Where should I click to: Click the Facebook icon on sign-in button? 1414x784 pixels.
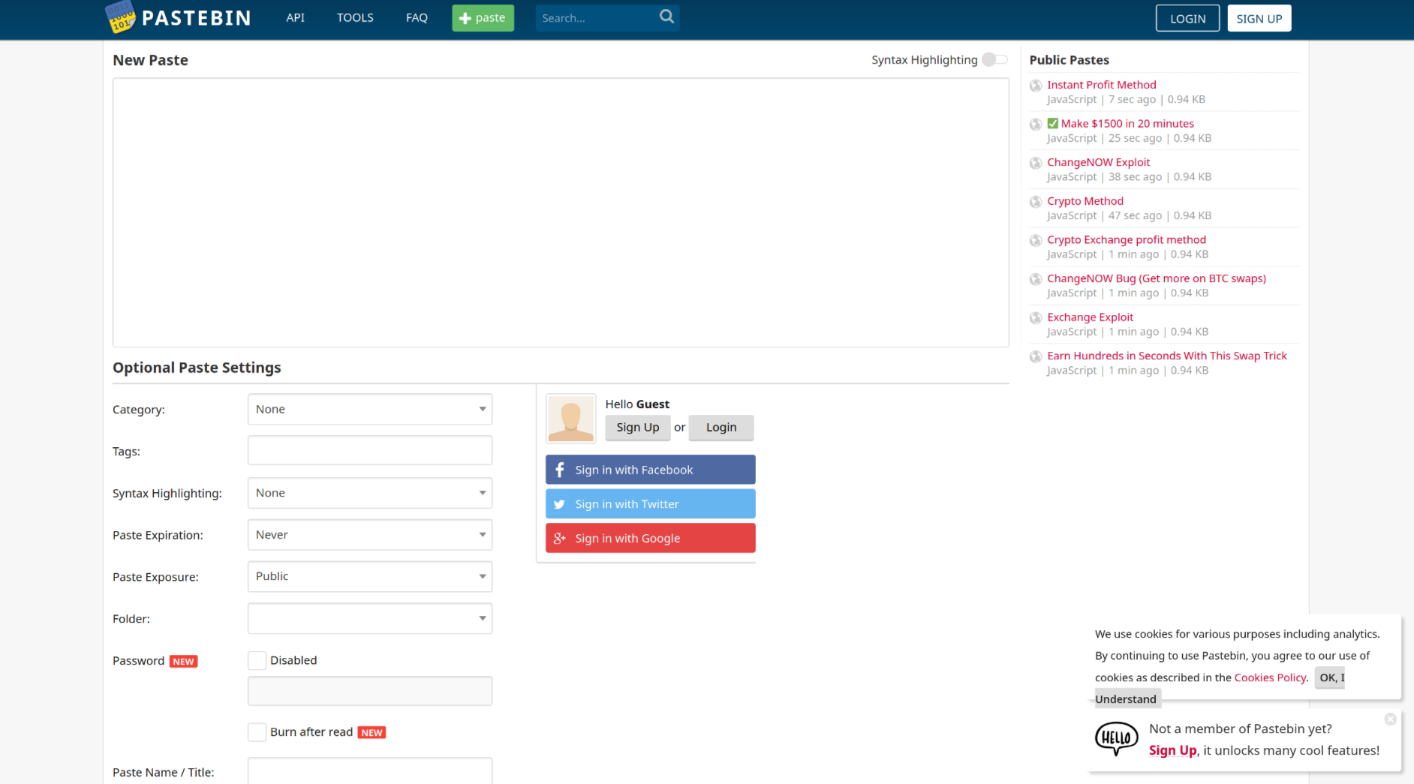pos(560,470)
